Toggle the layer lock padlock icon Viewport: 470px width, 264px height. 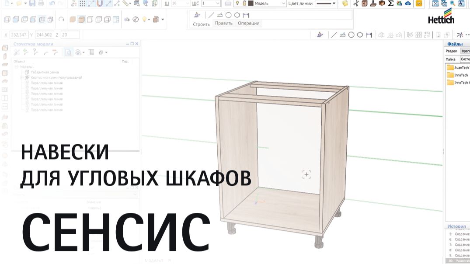[244, 3]
